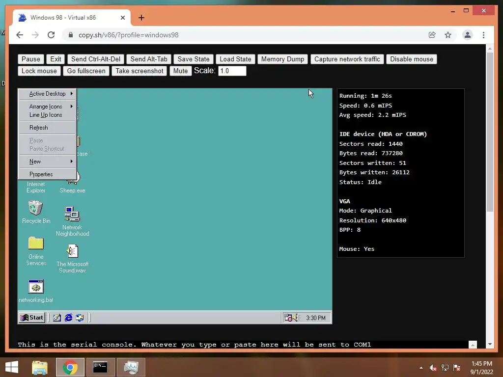The width and height of the screenshot is (503, 377).
Task: Click the Lock mouse button
Action: pos(39,71)
